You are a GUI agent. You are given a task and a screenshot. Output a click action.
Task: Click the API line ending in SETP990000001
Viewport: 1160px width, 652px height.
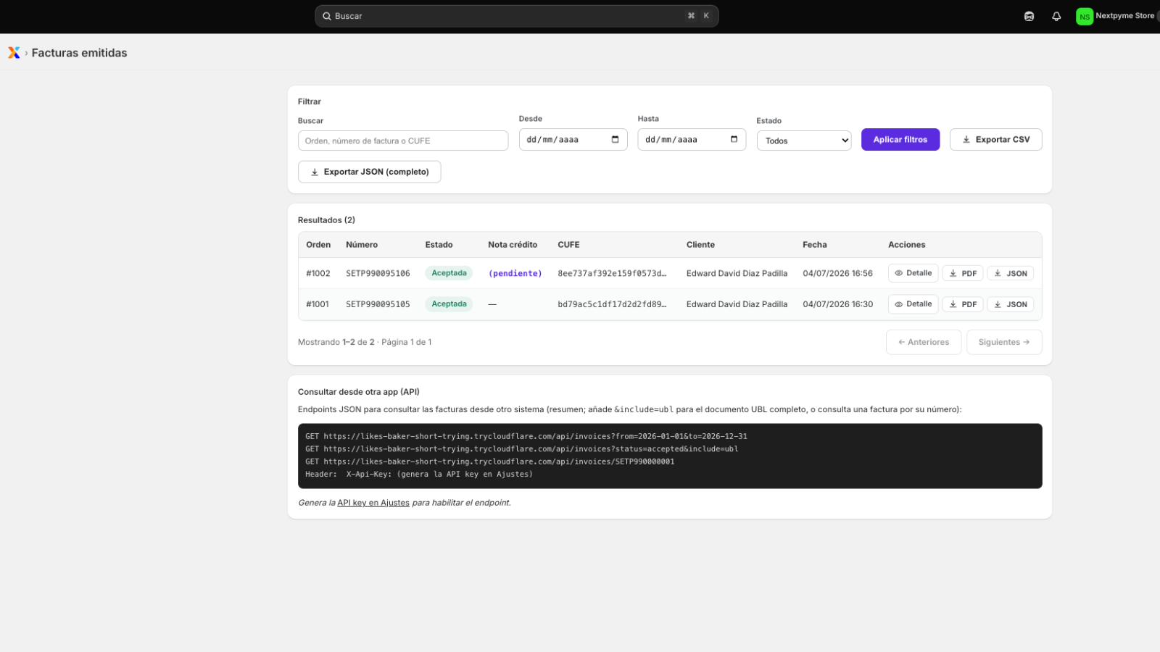point(490,461)
